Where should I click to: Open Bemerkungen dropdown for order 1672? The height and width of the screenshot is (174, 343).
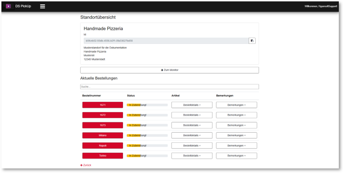click(x=236, y=115)
